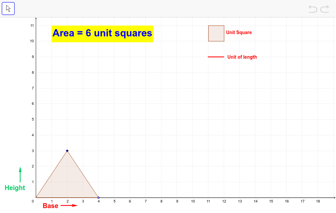Click x-axis tick label 13
Screen dimensions: 336x213
[240, 201]
